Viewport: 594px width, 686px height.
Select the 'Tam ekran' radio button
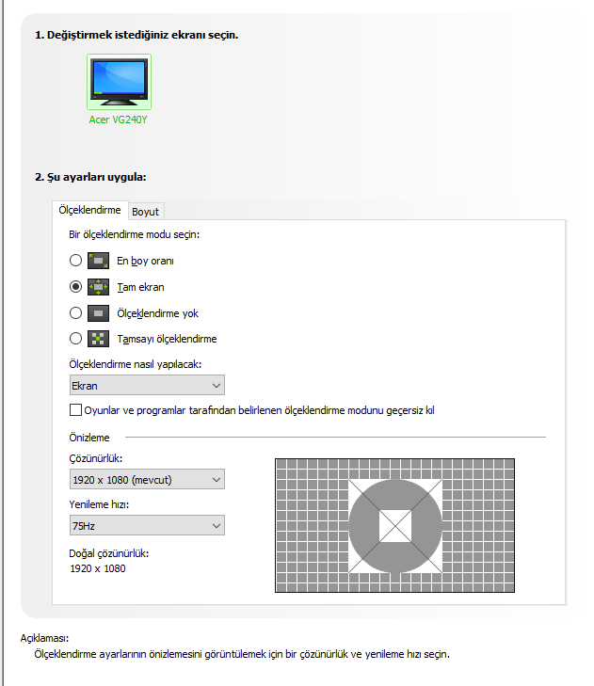[76, 287]
